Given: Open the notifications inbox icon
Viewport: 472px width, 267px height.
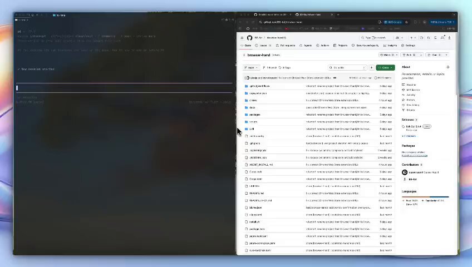Looking at the screenshot, I should [x=442, y=38].
